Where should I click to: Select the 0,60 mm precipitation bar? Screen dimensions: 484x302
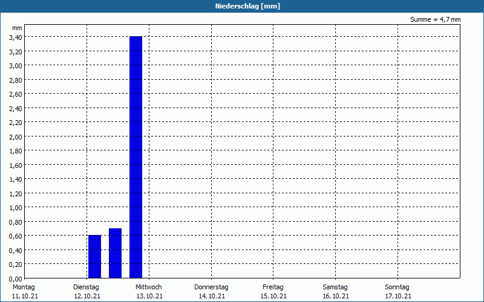(x=95, y=257)
